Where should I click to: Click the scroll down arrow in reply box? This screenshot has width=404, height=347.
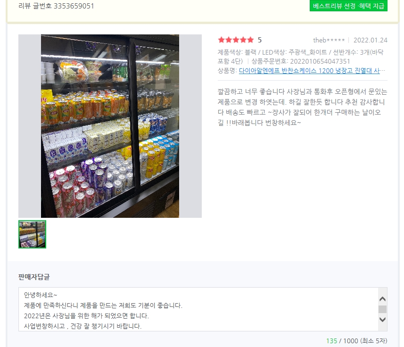382,320
